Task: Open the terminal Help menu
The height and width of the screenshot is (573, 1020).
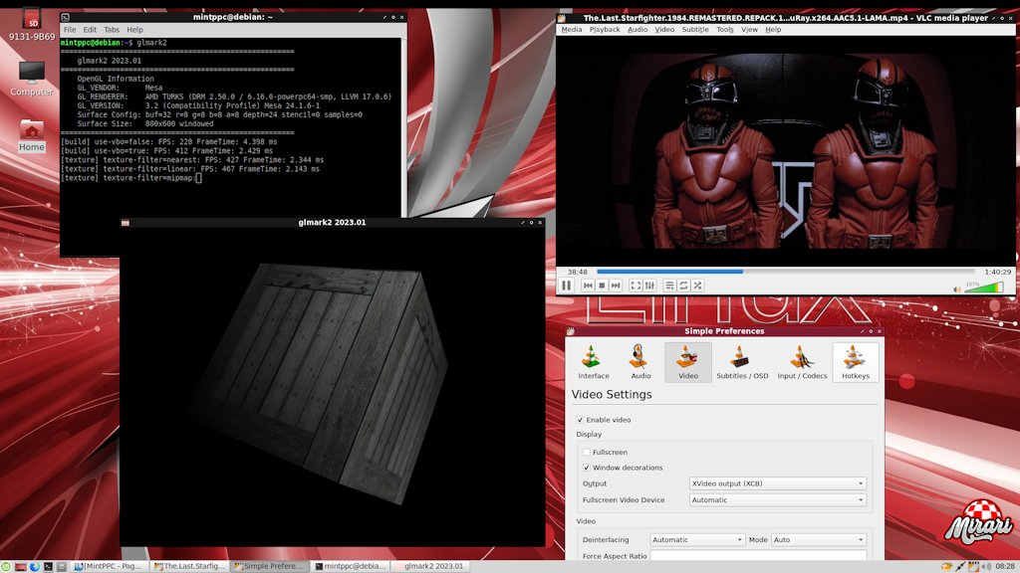Action: 134,30
